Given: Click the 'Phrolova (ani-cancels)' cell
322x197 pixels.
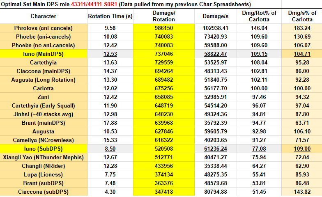Looking at the screenshot, I should pos(44,28).
